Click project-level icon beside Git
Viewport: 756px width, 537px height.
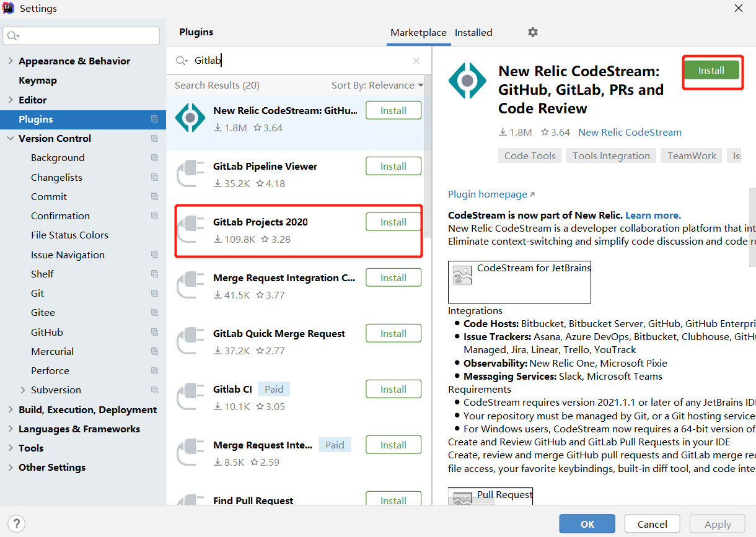point(154,293)
